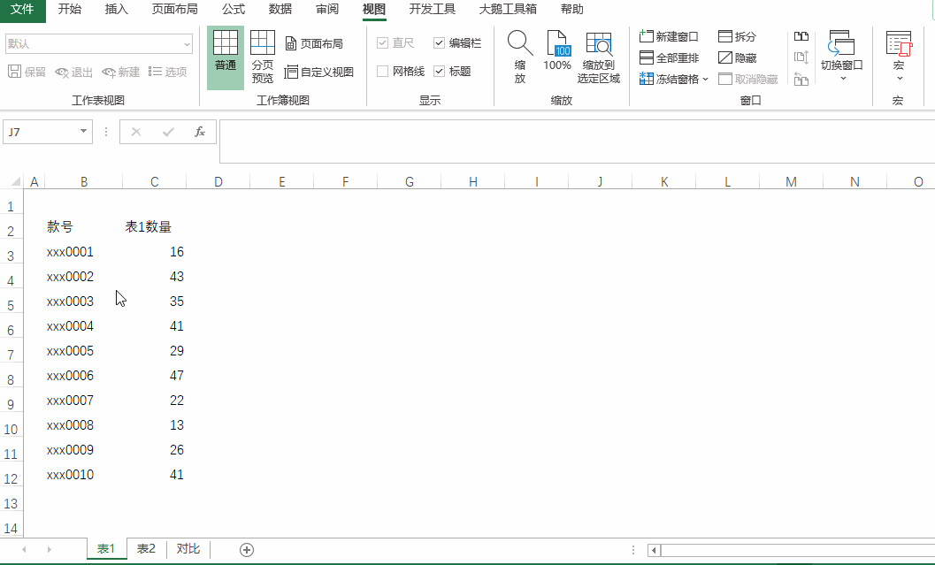Click Unhide window (取消隐藏)

tap(748, 79)
